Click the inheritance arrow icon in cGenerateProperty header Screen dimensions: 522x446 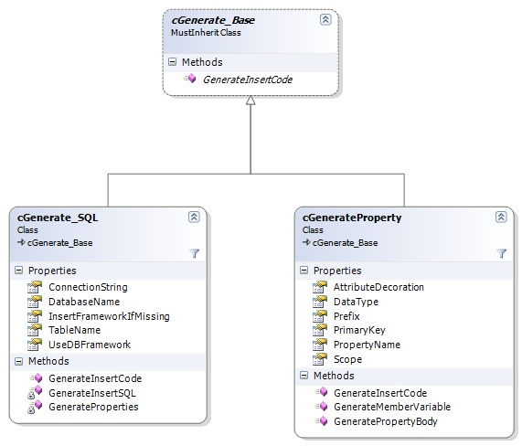(306, 242)
